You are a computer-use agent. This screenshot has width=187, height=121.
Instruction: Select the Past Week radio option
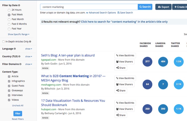[x=9, y=15]
